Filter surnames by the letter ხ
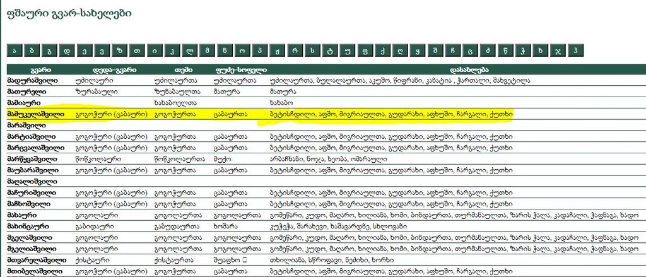The height and width of the screenshot is (277, 646). coord(541,50)
